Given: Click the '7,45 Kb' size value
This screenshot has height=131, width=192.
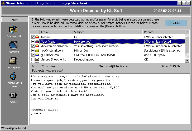Looking at the screenshot, I should point(175,66).
